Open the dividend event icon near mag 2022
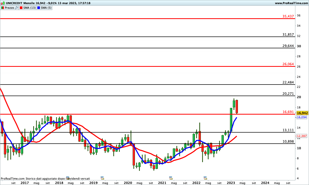309x185 pixels. click(x=205, y=178)
